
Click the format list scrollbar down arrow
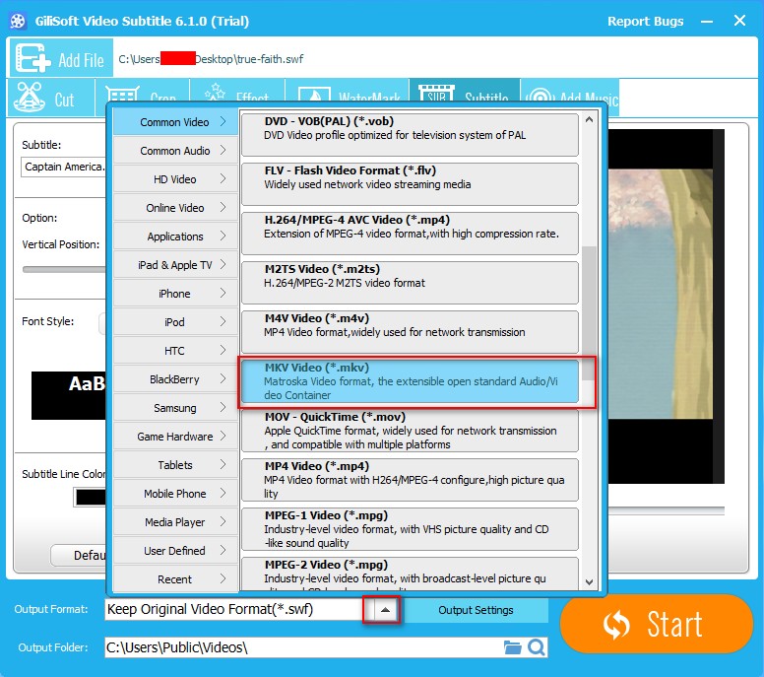coord(589,581)
